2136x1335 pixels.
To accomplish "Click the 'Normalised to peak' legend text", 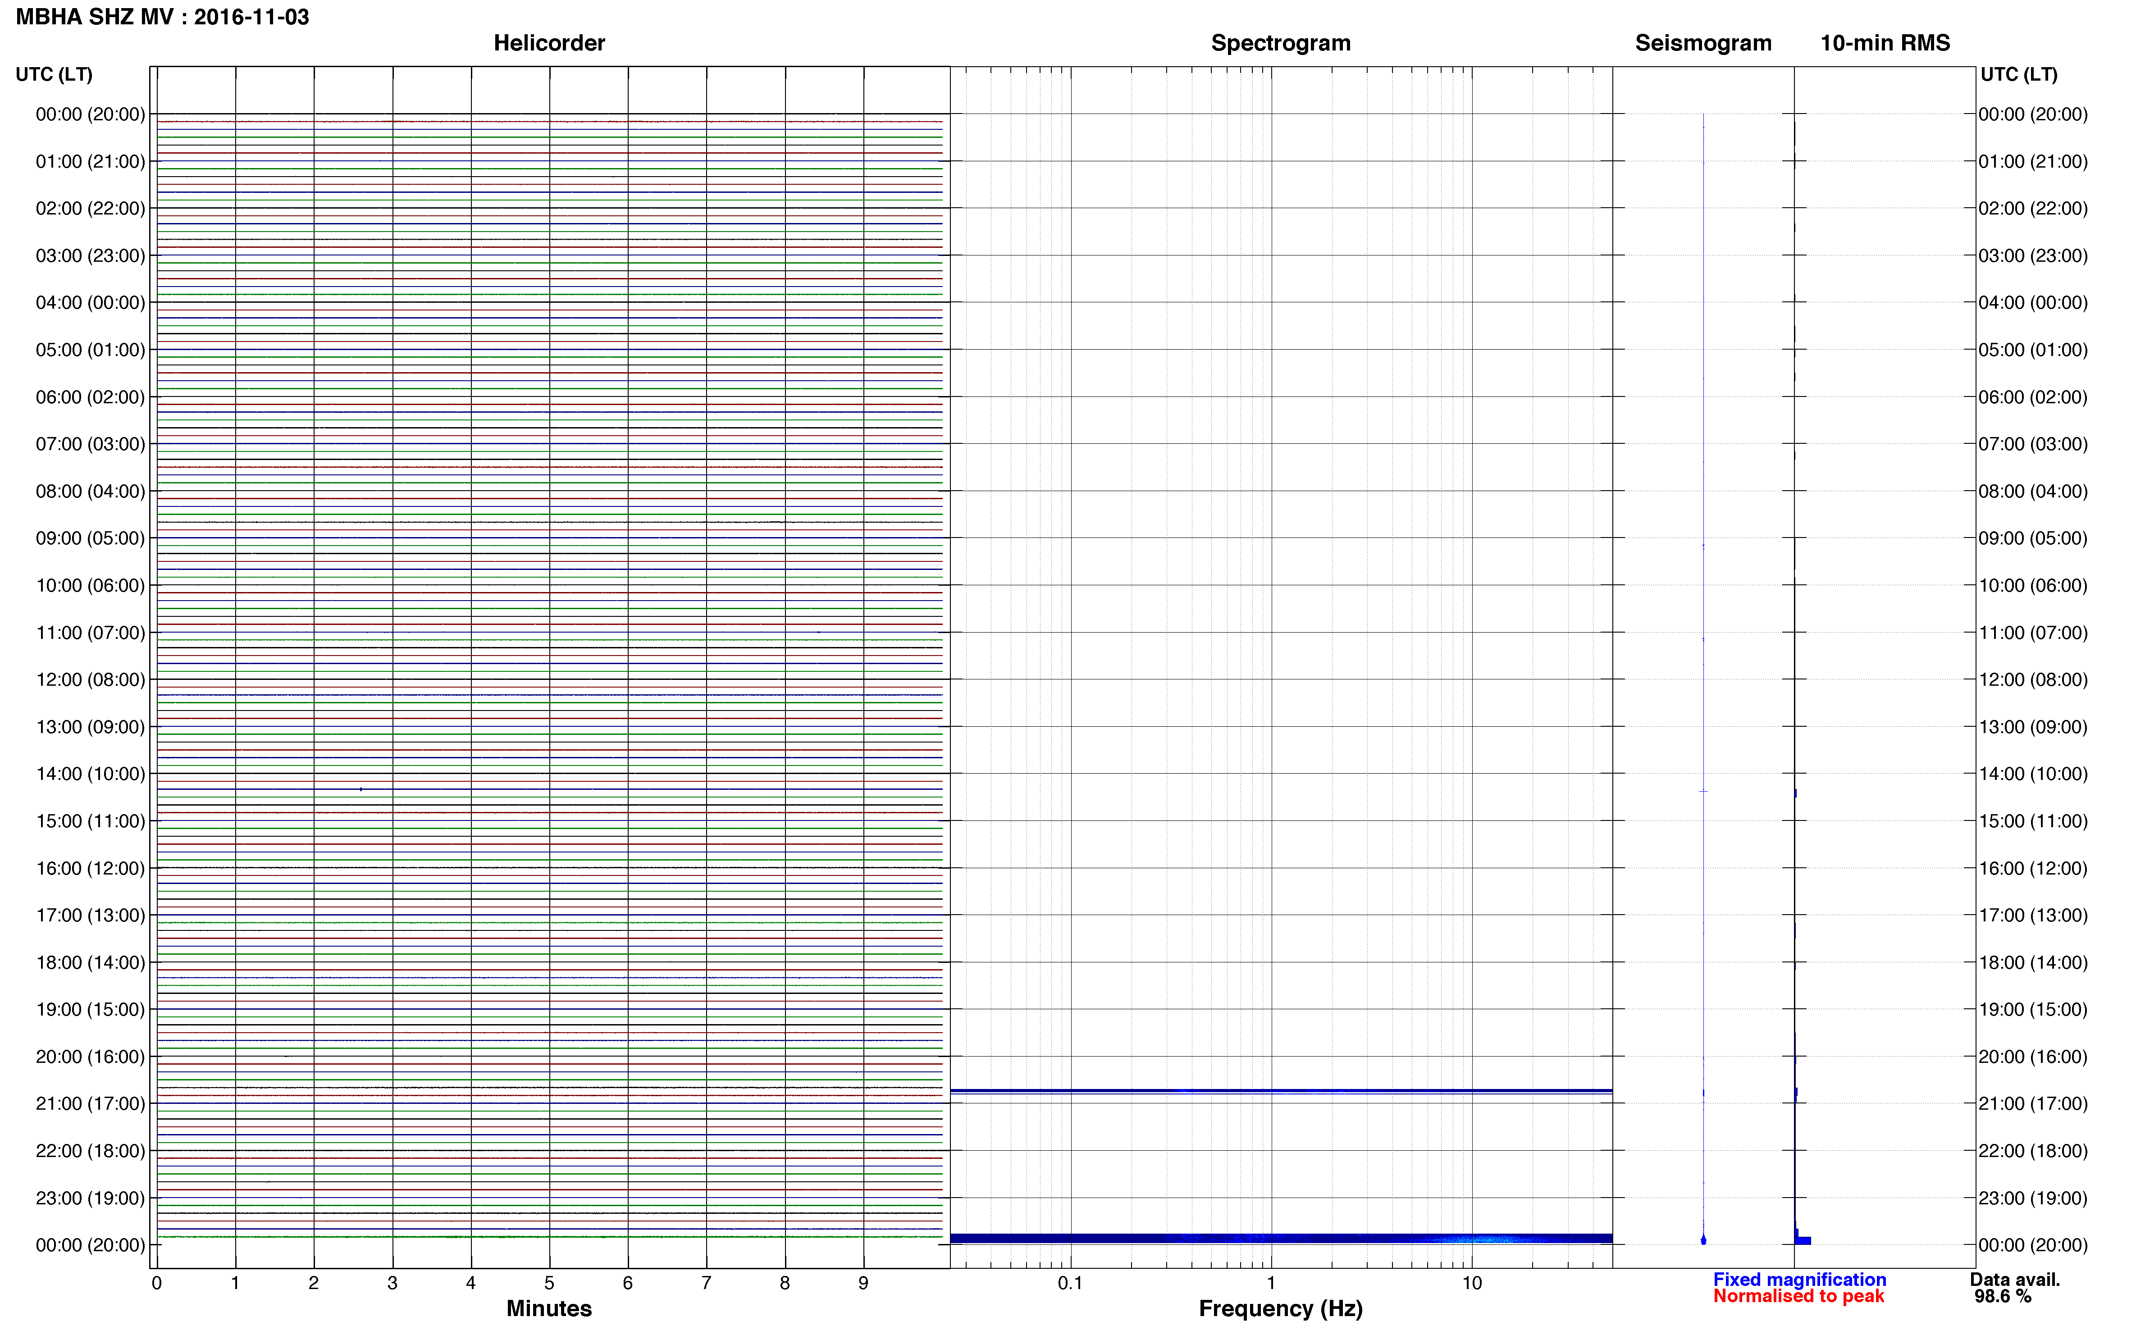I will [x=1798, y=1296].
